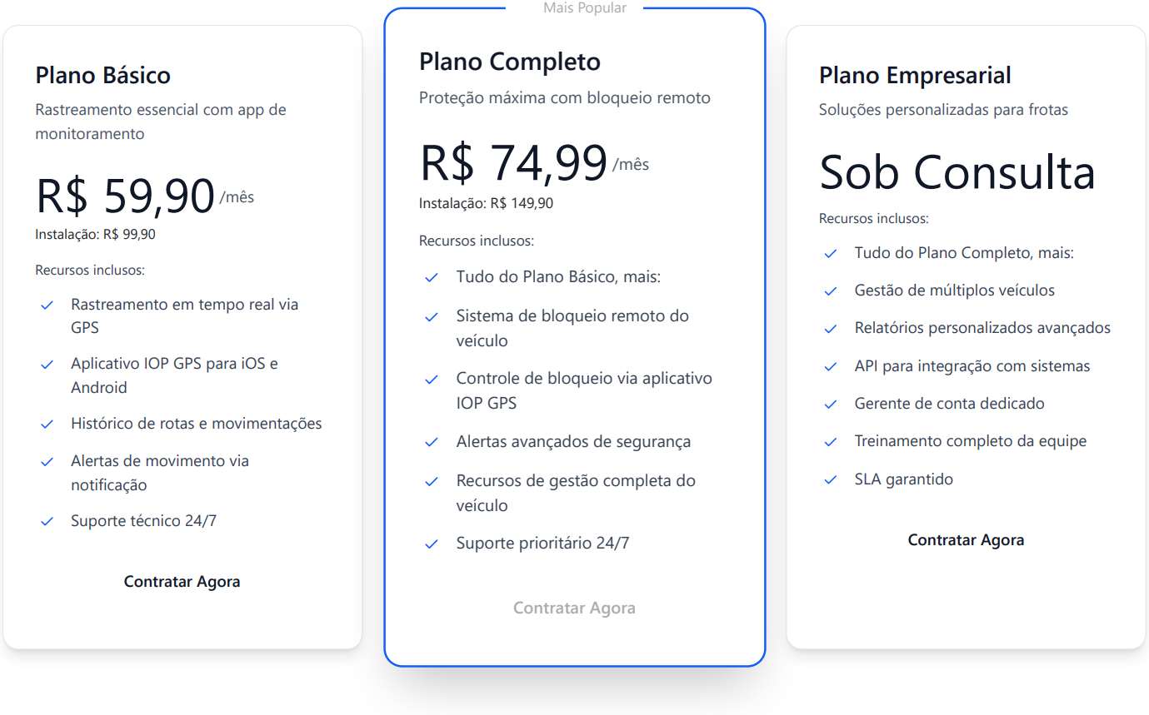Click Contratar Agora on Plano Básico

click(182, 581)
